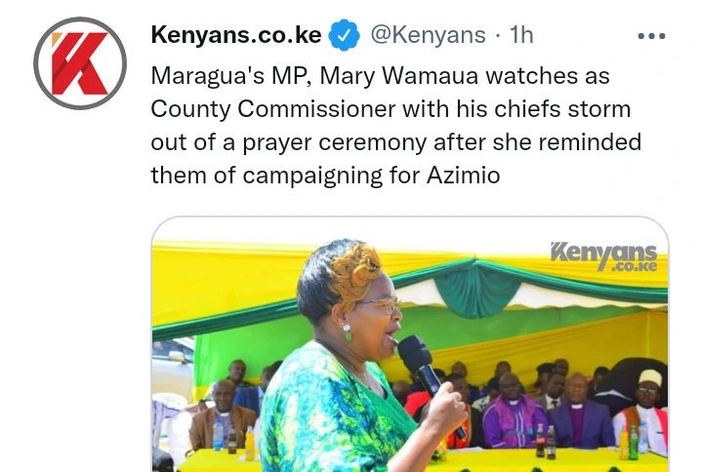Click the black microphone in the photo
Screen dimensions: 701x472
coord(426,378)
